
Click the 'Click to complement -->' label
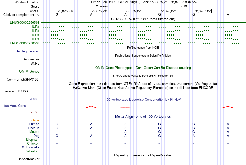pyautogui.click(x=21, y=15)
